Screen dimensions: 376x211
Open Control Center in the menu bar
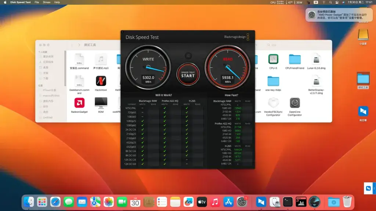coord(337,2)
